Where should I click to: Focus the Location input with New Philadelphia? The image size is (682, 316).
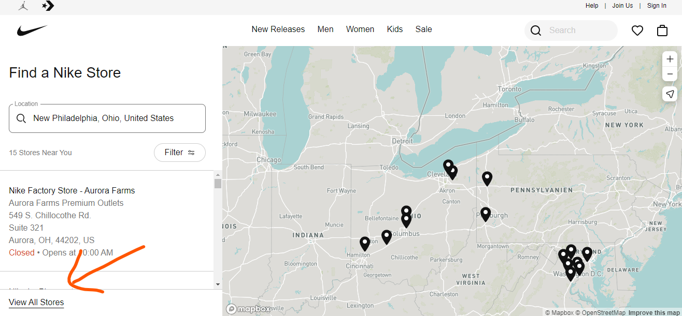[x=107, y=118]
